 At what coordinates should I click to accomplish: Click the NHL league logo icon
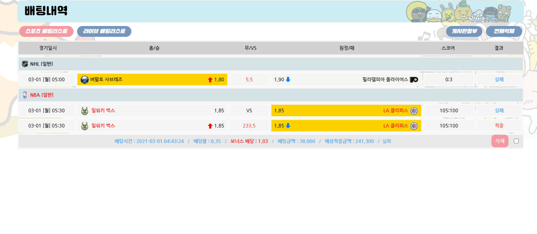coord(25,64)
